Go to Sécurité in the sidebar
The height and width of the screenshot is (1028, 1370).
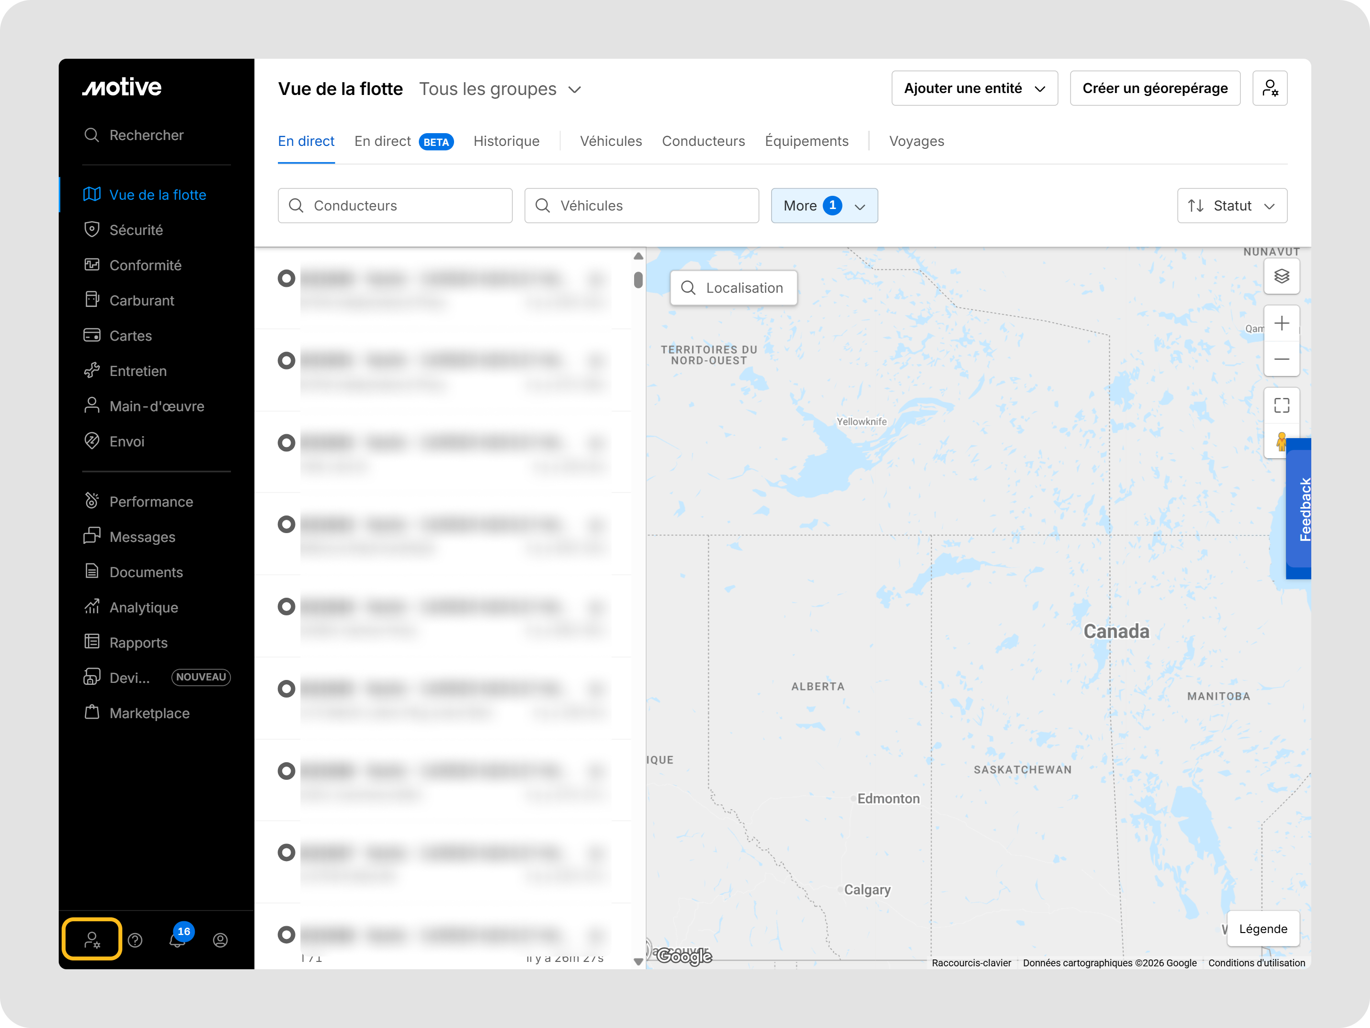(136, 230)
